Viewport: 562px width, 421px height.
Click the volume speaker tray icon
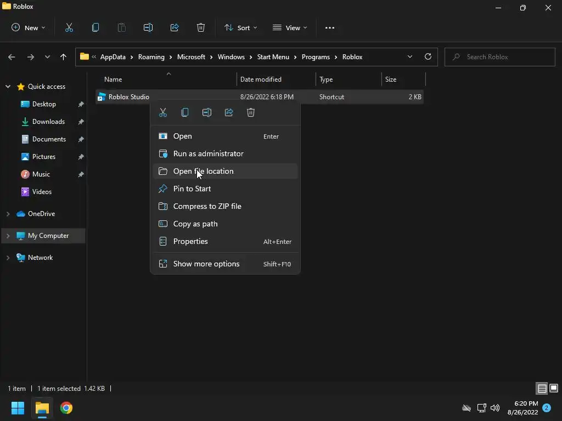click(495, 408)
